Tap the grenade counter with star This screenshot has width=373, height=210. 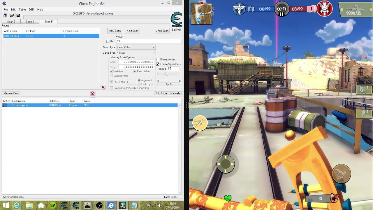point(322,199)
